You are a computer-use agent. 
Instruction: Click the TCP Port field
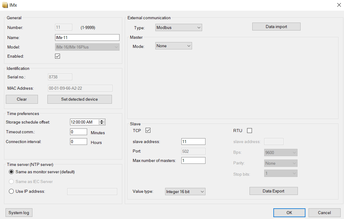click(193, 151)
